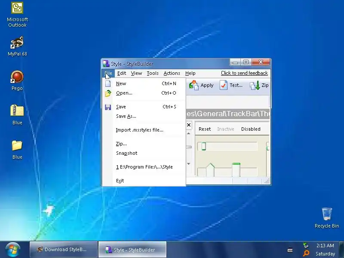Close the open File menu header

coord(108,73)
